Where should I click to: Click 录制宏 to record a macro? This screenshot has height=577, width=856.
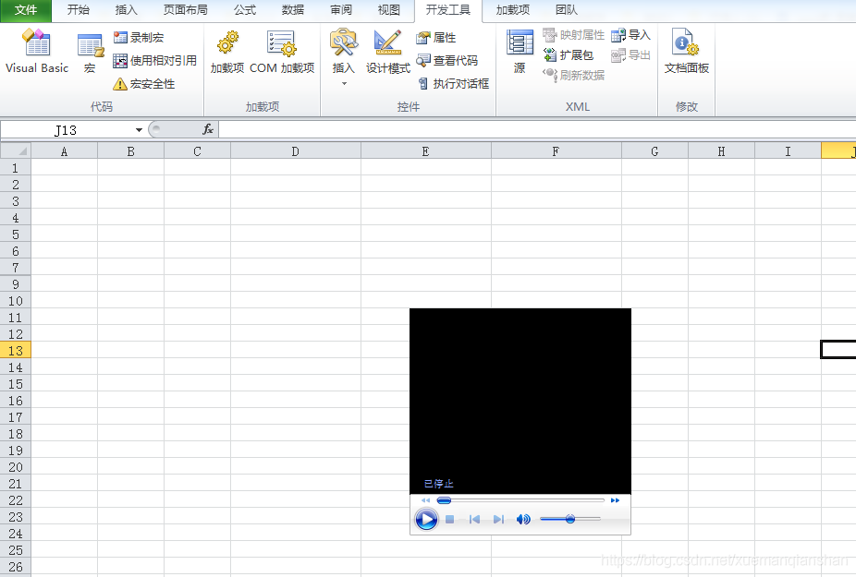tap(139, 38)
